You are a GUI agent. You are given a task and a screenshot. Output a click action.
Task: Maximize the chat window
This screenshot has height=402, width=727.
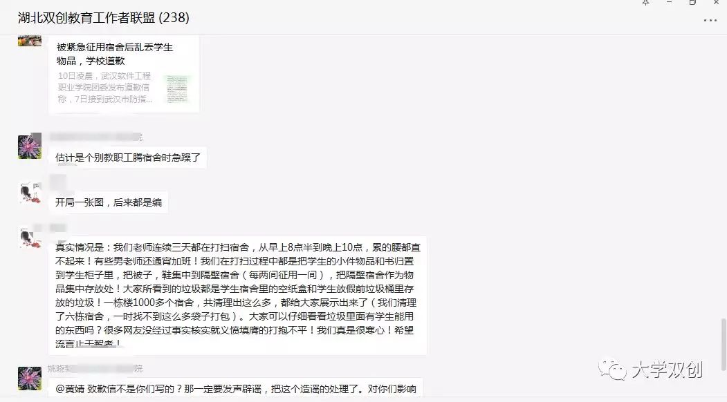click(692, 2)
